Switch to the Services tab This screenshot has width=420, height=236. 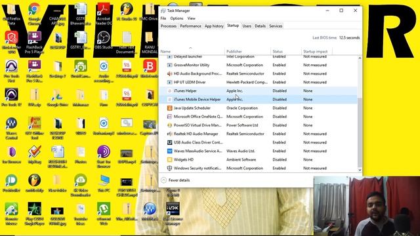(x=276, y=26)
